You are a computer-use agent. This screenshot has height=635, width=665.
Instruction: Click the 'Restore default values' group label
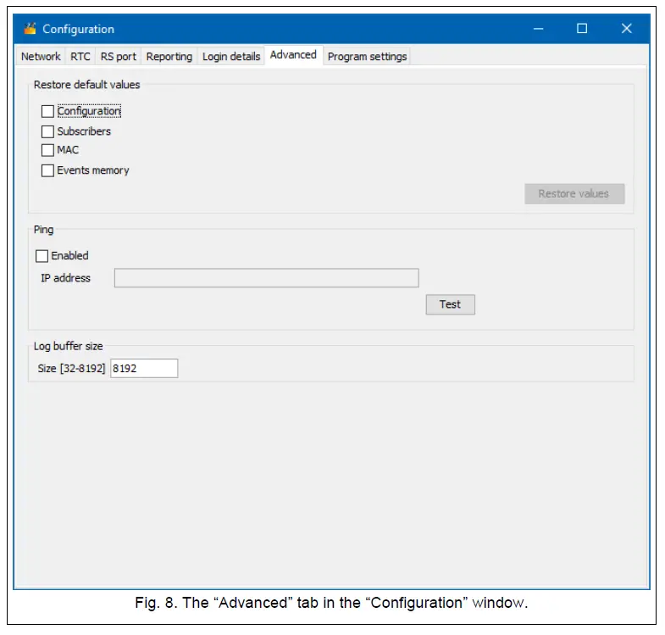(x=87, y=85)
